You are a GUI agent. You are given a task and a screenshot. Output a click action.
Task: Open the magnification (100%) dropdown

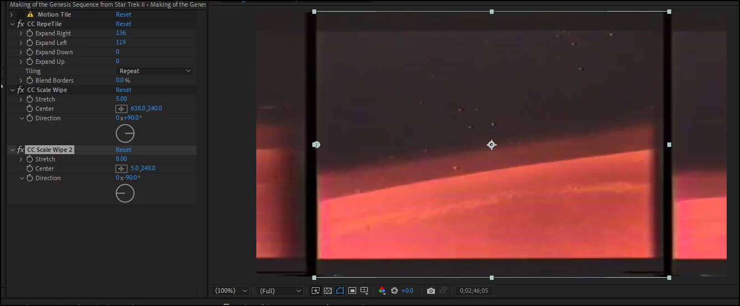(230, 290)
